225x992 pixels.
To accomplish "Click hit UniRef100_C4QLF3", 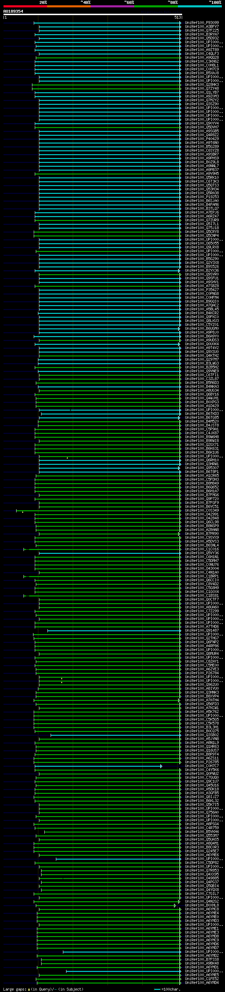I will pyautogui.click(x=202, y=53).
